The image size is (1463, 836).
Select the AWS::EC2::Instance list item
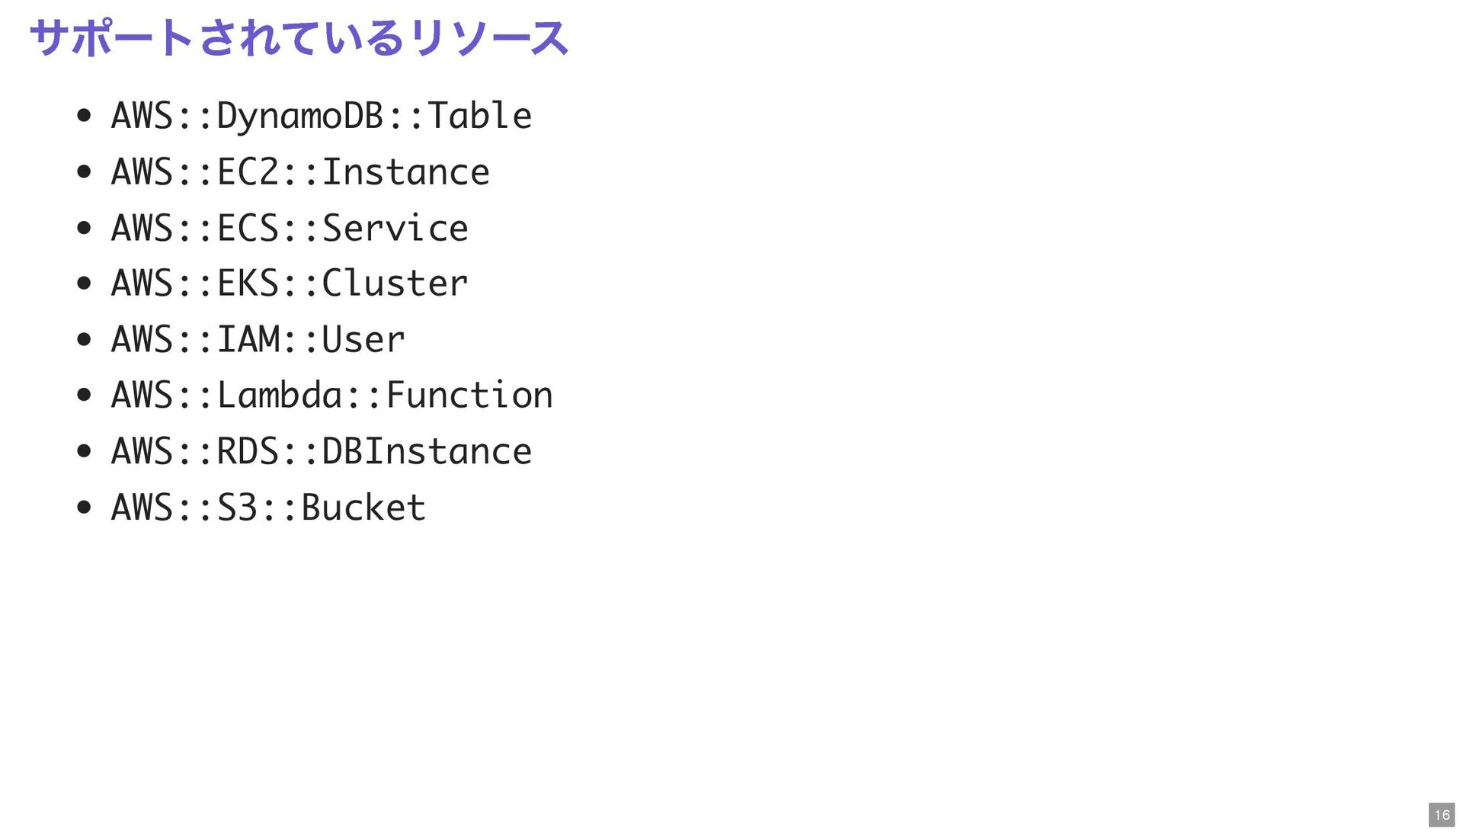(300, 172)
